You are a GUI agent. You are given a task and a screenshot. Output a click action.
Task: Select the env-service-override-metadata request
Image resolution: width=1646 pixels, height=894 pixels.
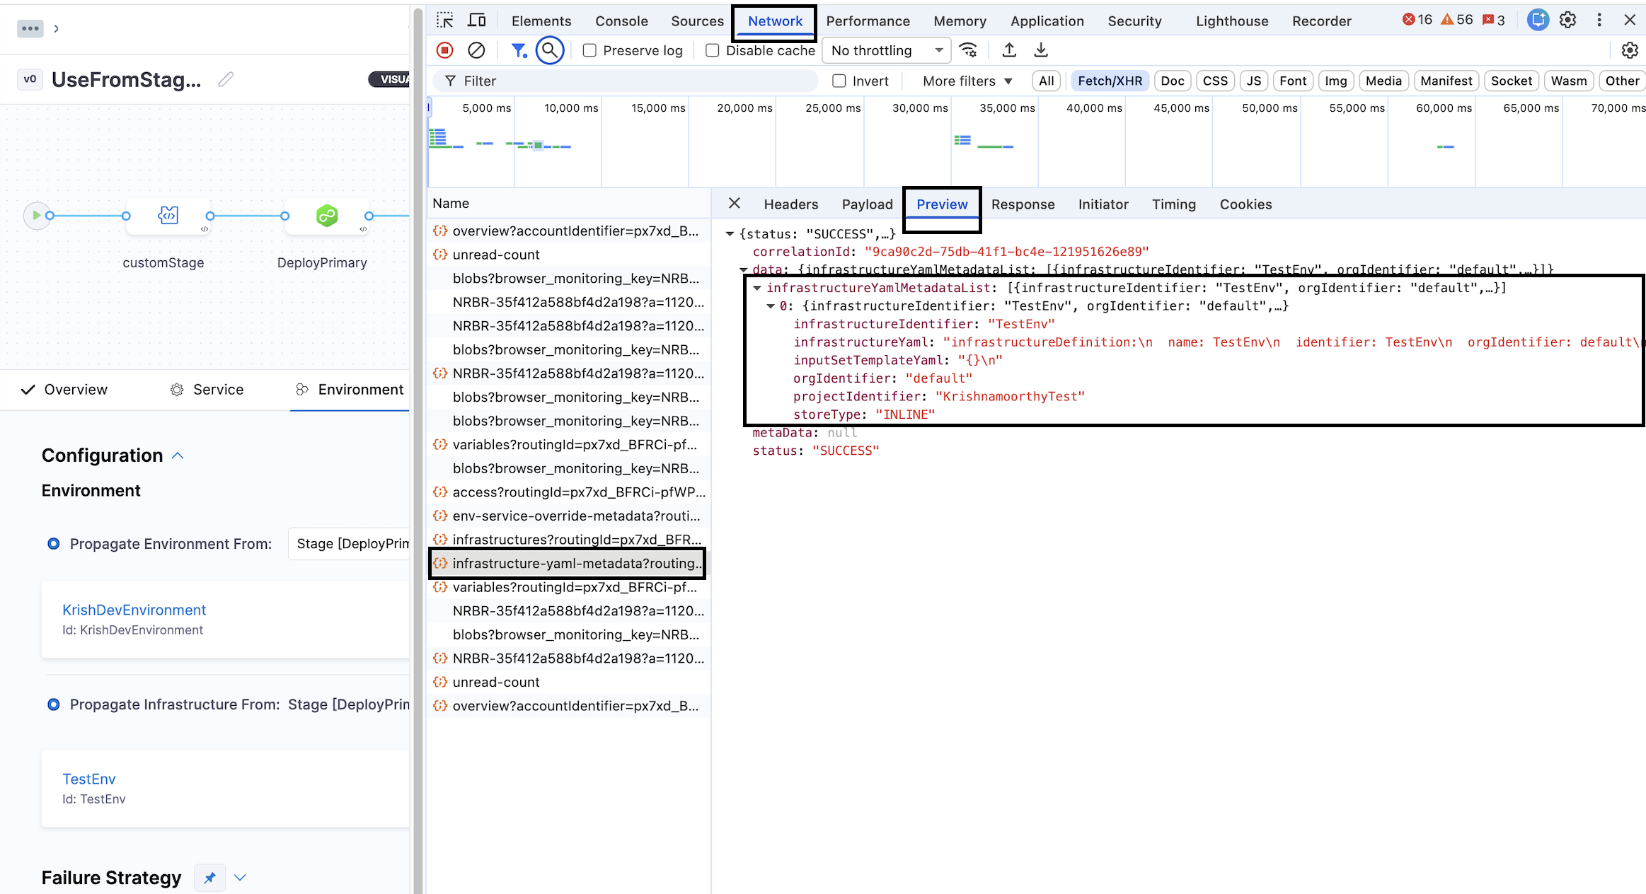point(568,516)
